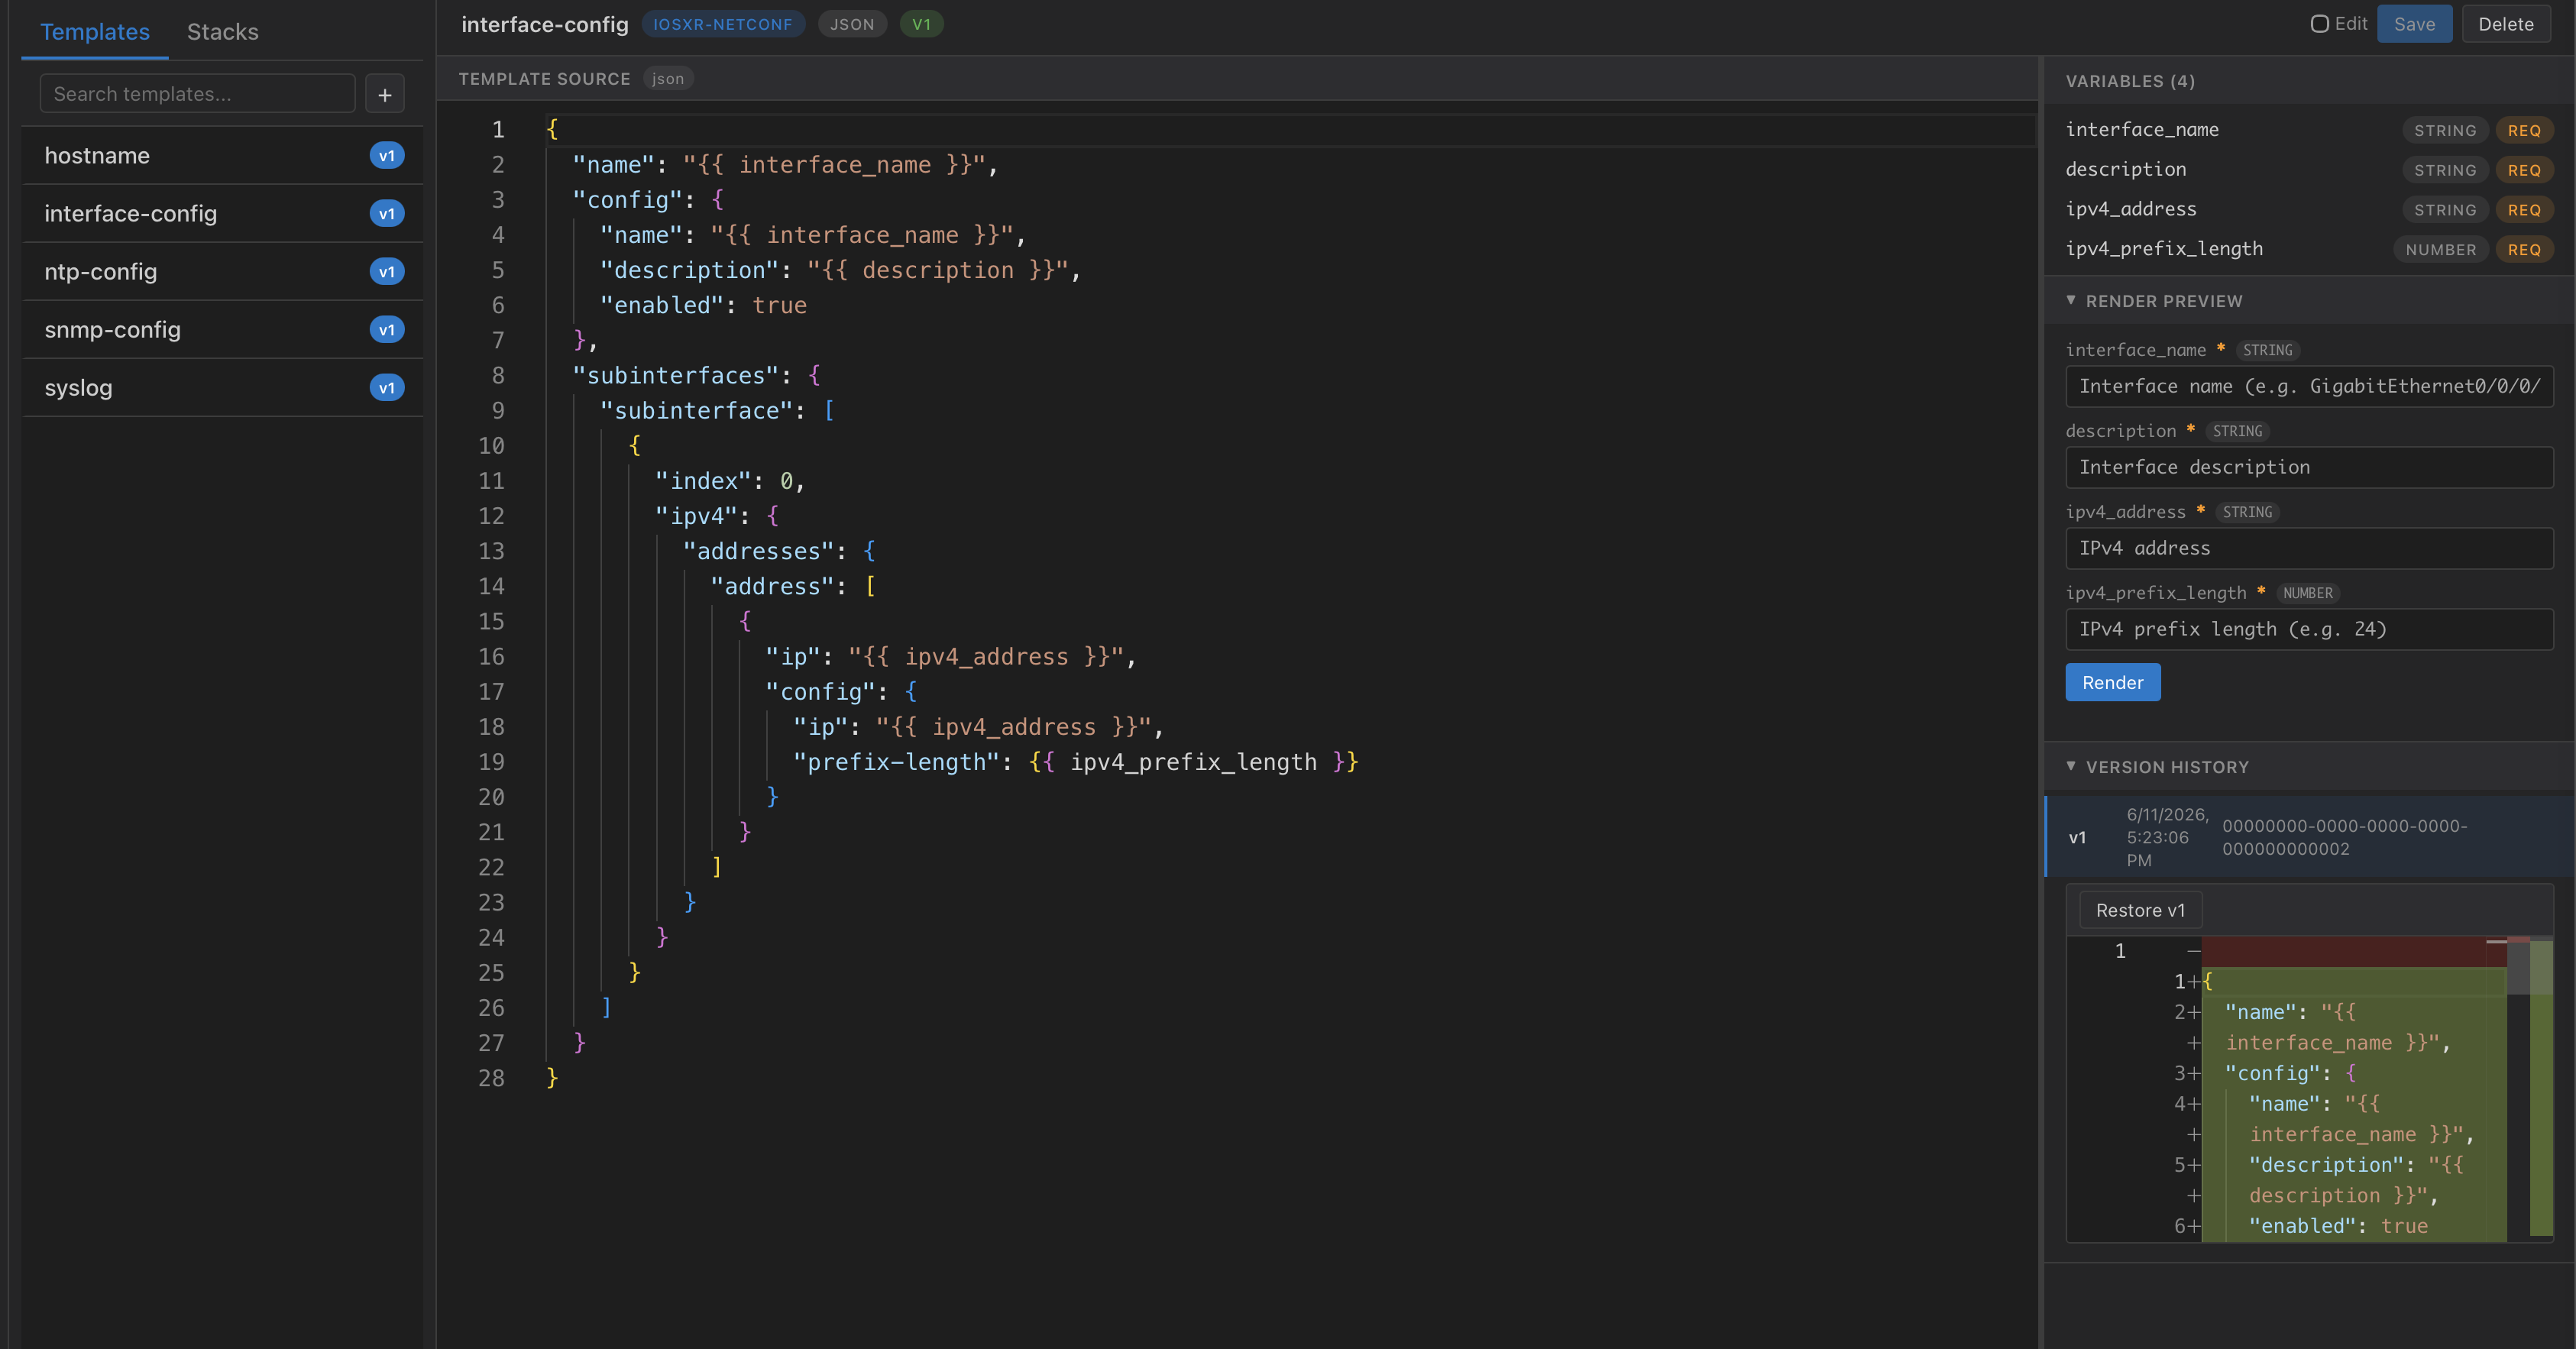Viewport: 2576px width, 1349px height.
Task: Open the ntp-config template
Action: (222, 271)
